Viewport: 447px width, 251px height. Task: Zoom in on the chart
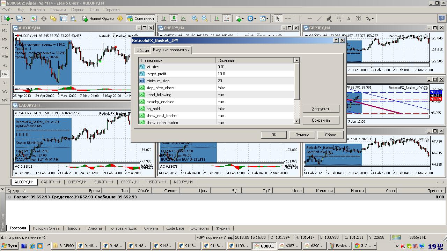195,18
